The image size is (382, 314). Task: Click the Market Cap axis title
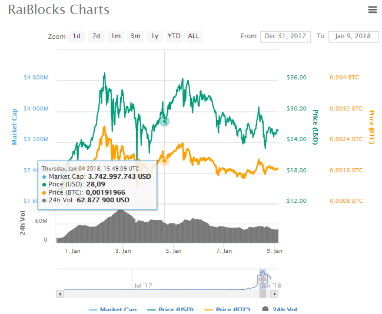pos(14,127)
